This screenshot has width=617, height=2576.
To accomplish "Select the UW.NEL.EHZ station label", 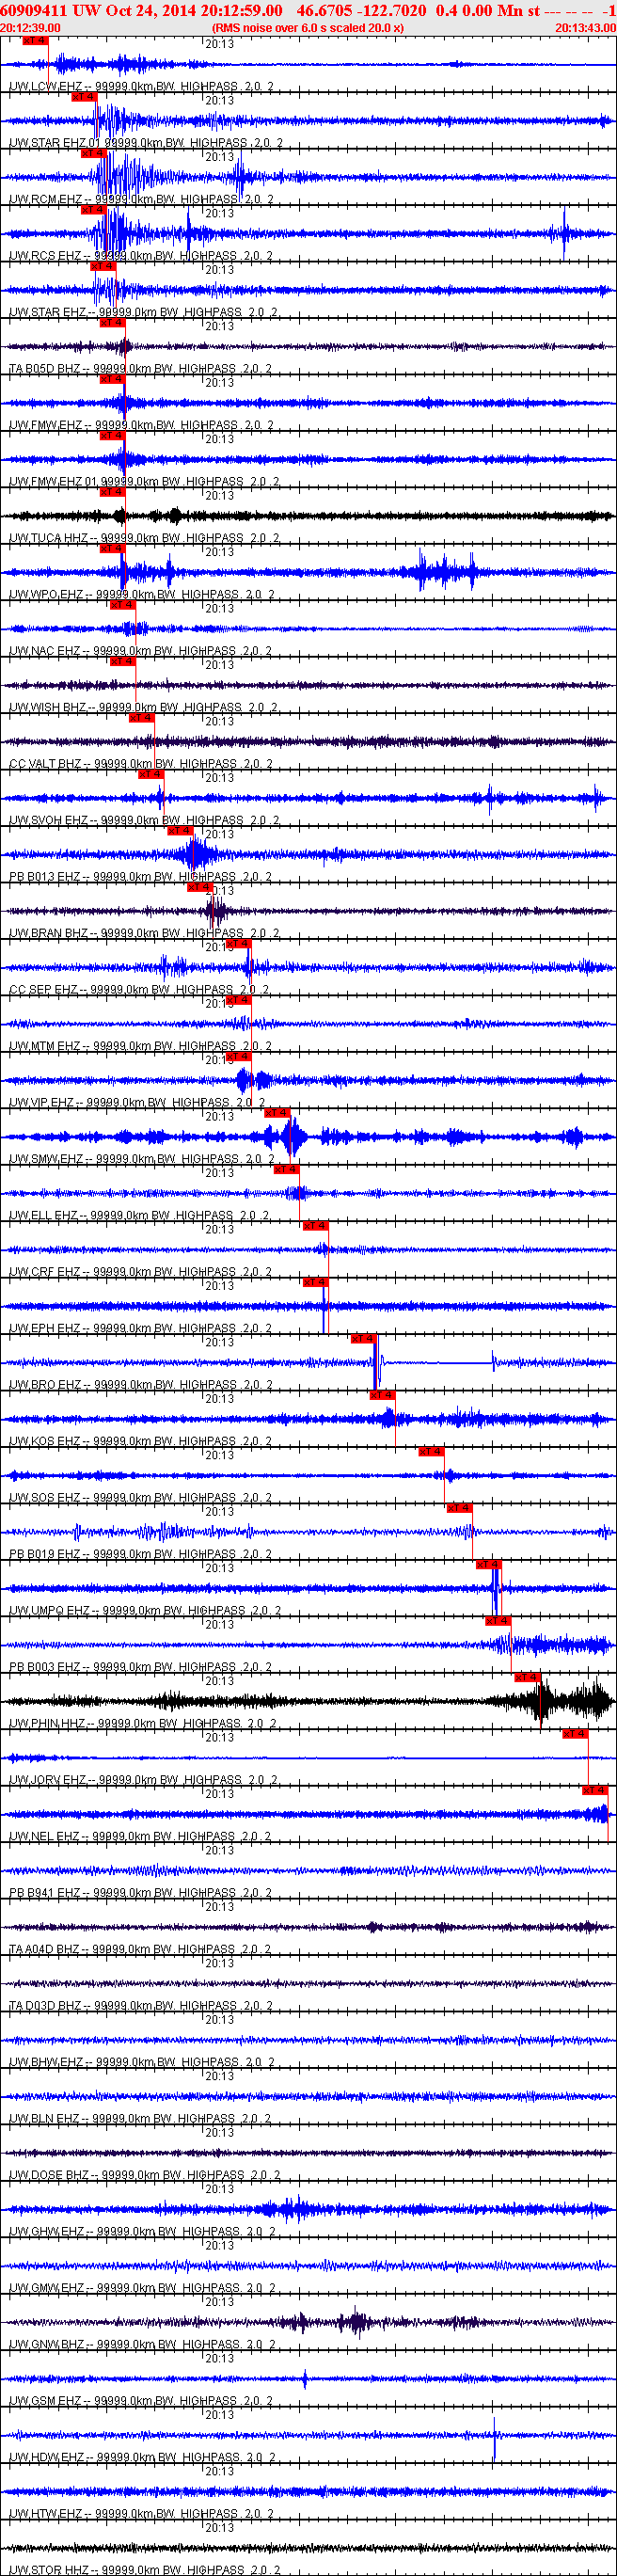I will pyautogui.click(x=141, y=1837).
